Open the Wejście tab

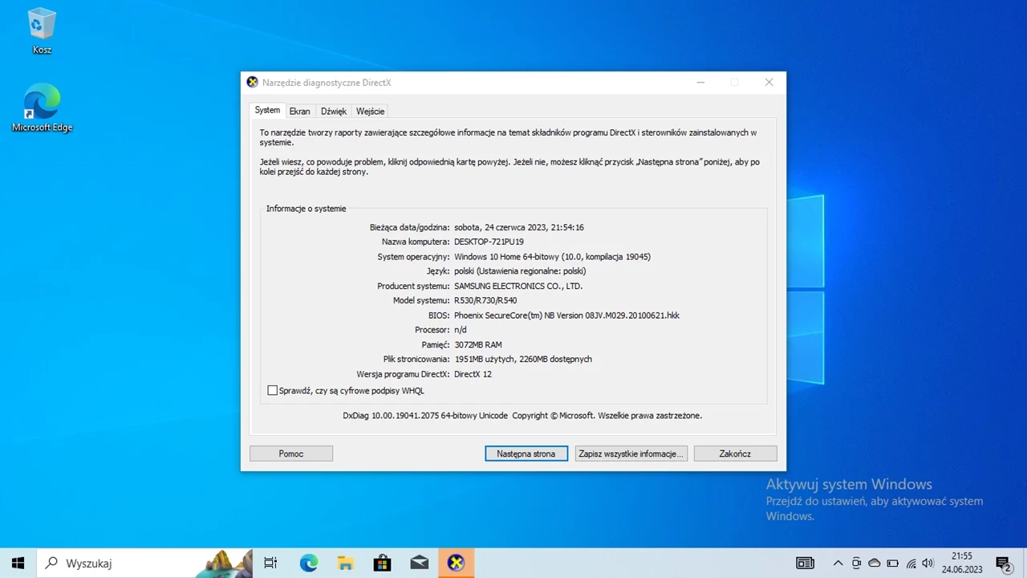pos(370,111)
